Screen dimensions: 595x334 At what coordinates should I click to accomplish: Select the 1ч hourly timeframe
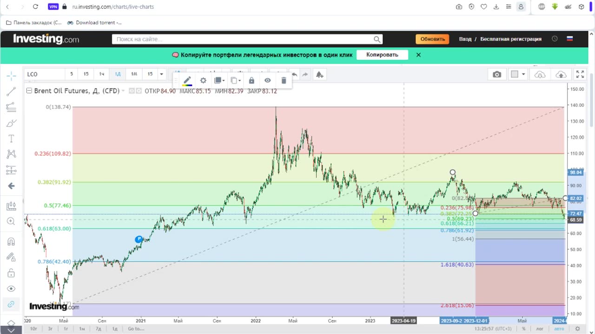coord(102,74)
